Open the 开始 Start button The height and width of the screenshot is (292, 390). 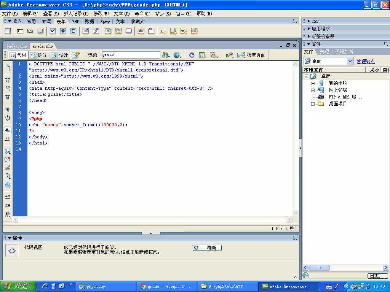pyautogui.click(x=18, y=286)
